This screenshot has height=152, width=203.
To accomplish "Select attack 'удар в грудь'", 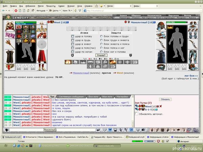I will point(73,40).
